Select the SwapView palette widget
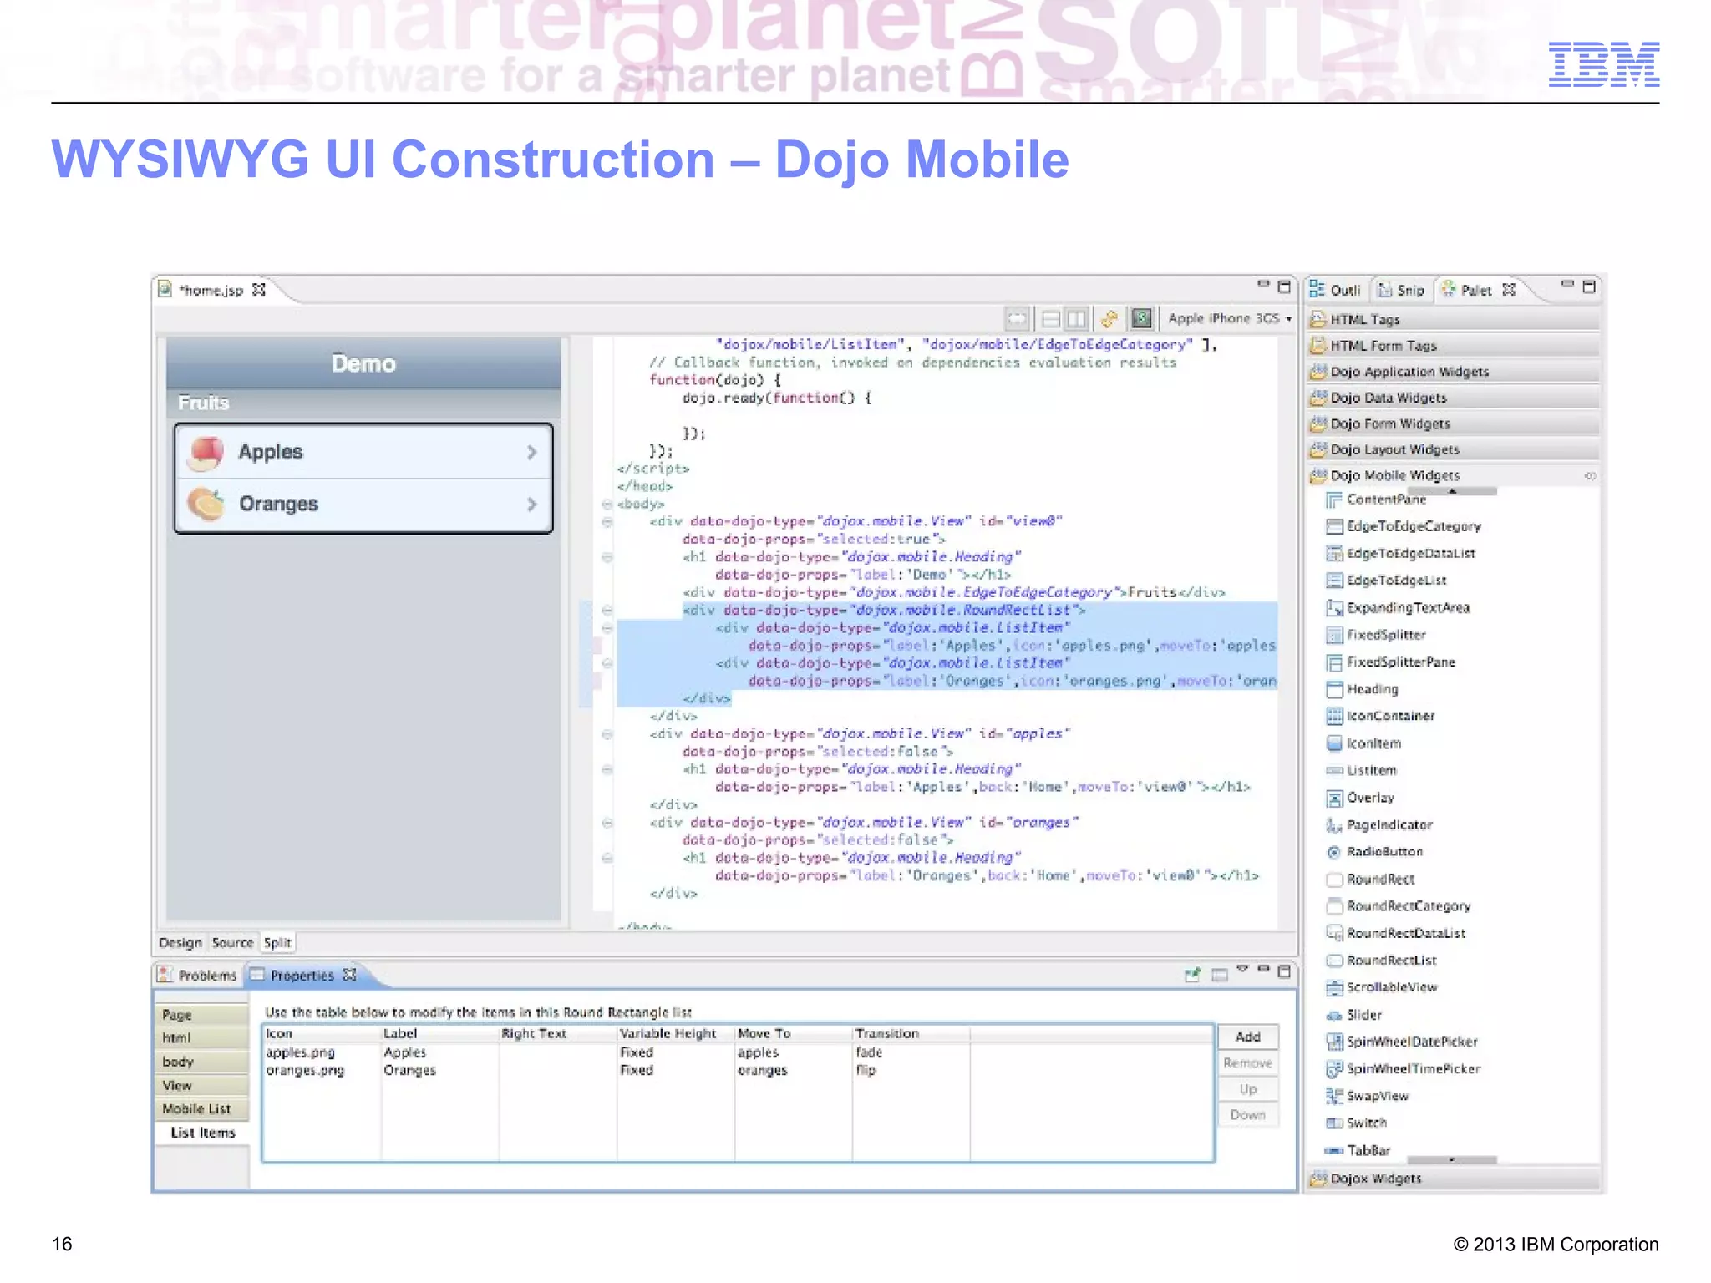The width and height of the screenshot is (1711, 1283). click(x=1368, y=1096)
